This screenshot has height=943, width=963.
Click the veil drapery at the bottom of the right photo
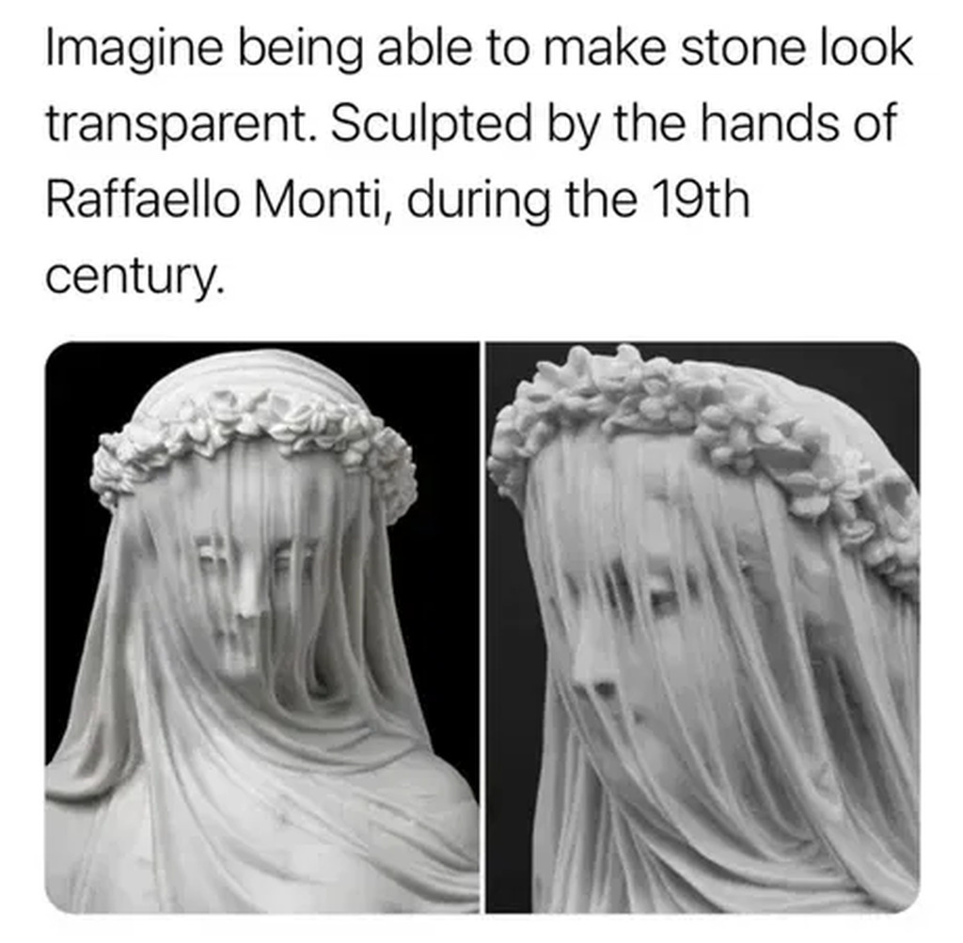coord(706,859)
